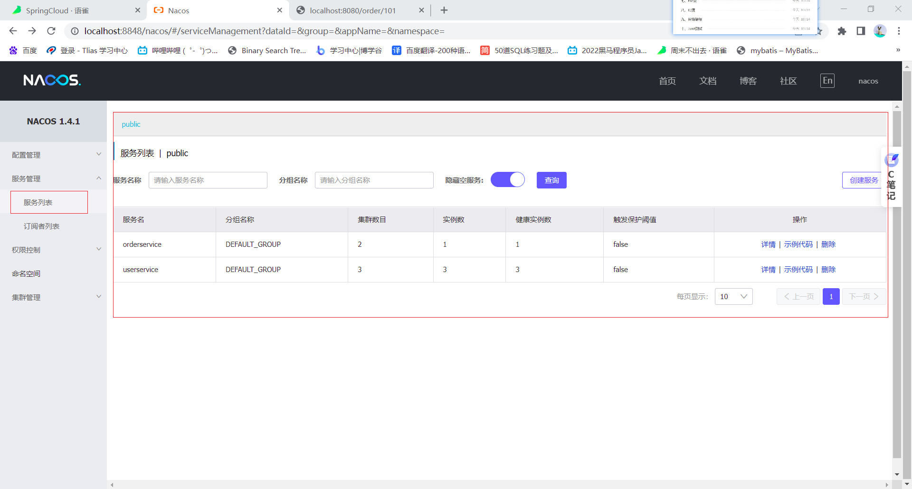Viewport: 912px width, 489px height.
Task: Switch language with the En button
Action: point(827,81)
